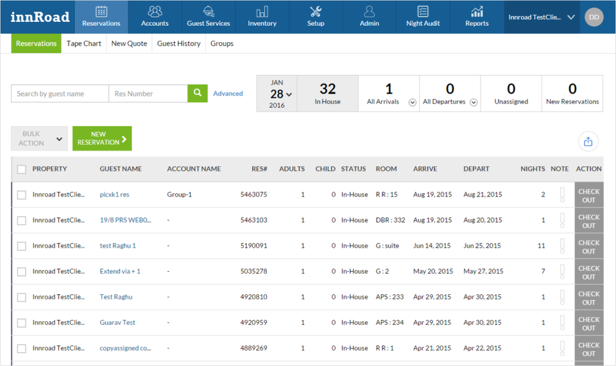616x366 pixels.
Task: Open the Guest Services bell icon
Action: coord(208,12)
